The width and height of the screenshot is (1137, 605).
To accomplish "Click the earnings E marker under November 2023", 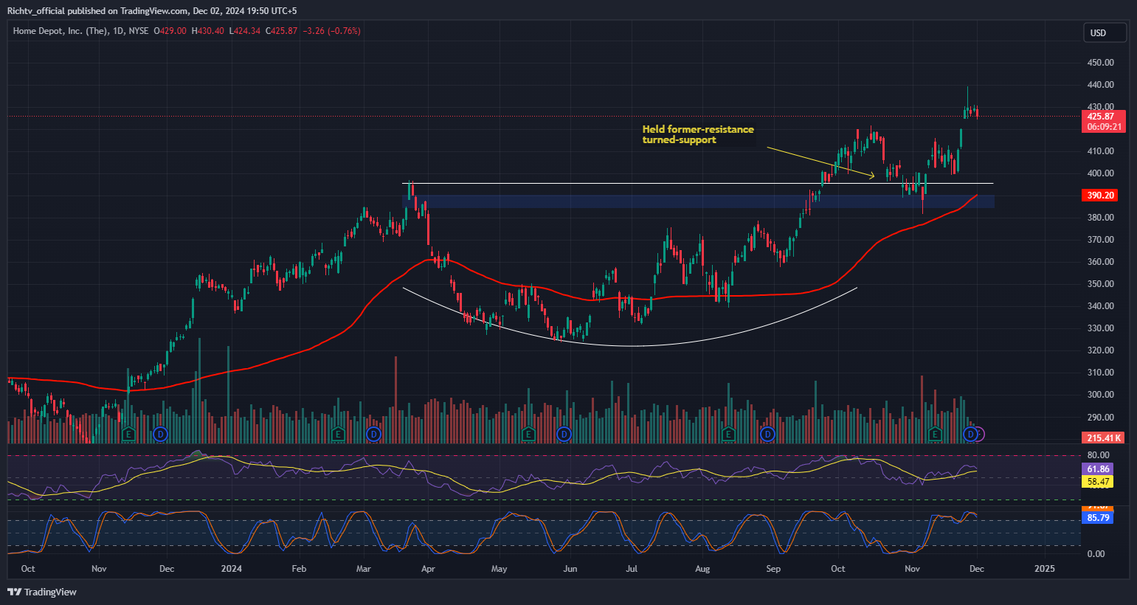I will 129,434.
